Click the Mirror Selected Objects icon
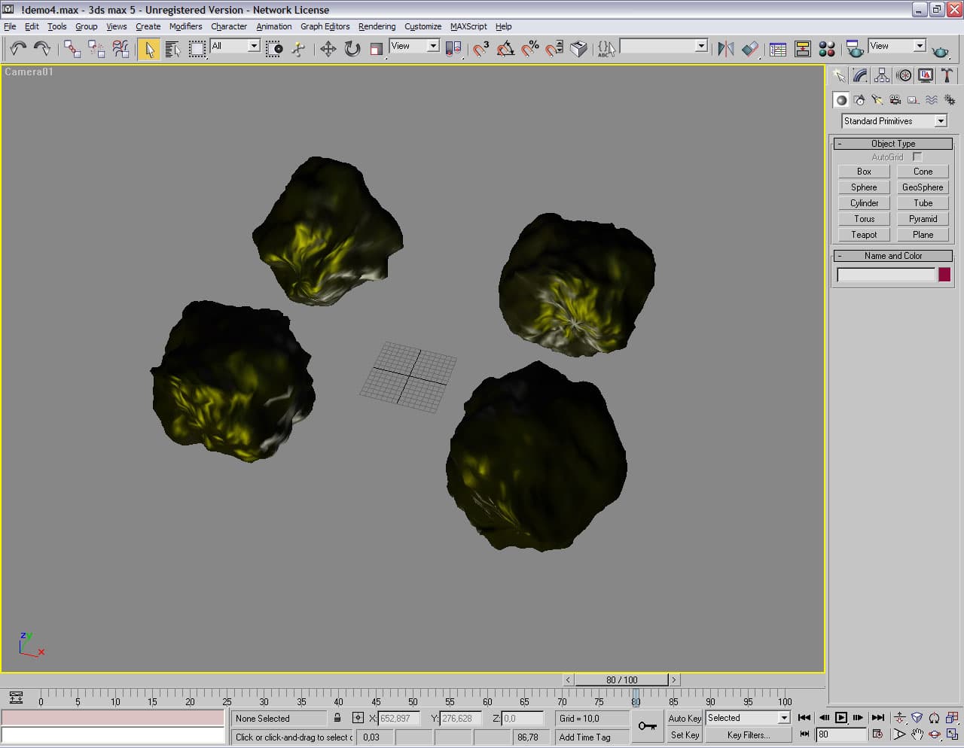Viewport: 964px width, 748px height. [x=725, y=49]
